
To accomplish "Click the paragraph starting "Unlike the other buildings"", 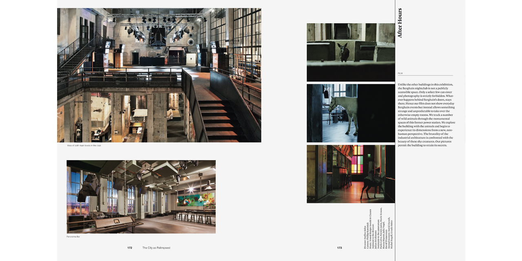I will (426, 115).
